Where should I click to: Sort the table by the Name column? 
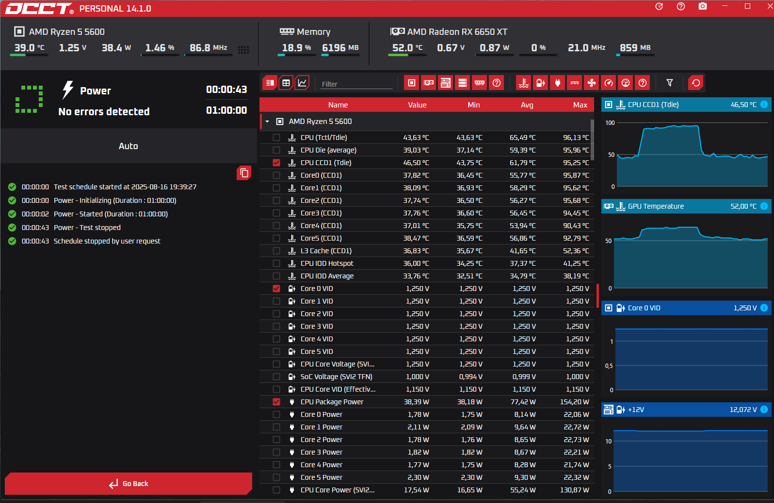click(x=338, y=105)
